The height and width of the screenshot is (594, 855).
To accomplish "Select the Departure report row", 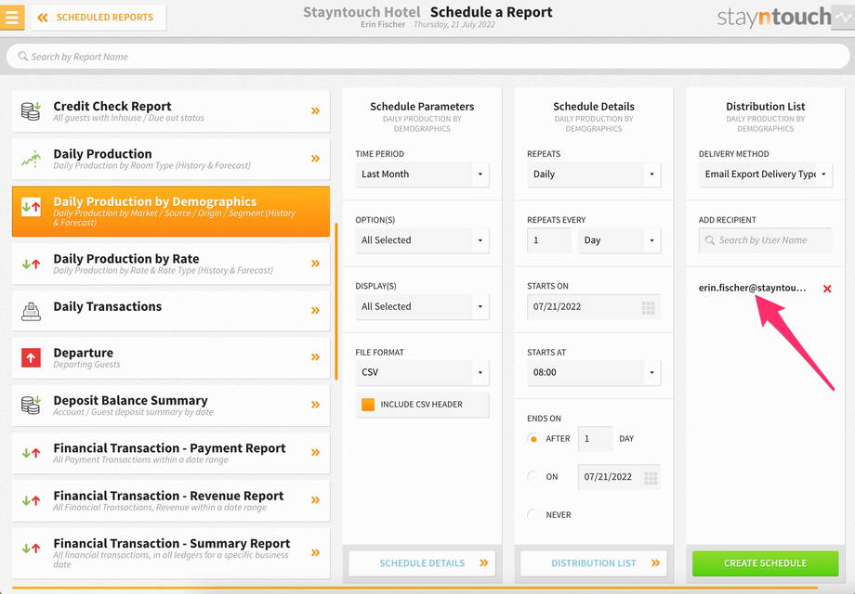I will pos(171,357).
